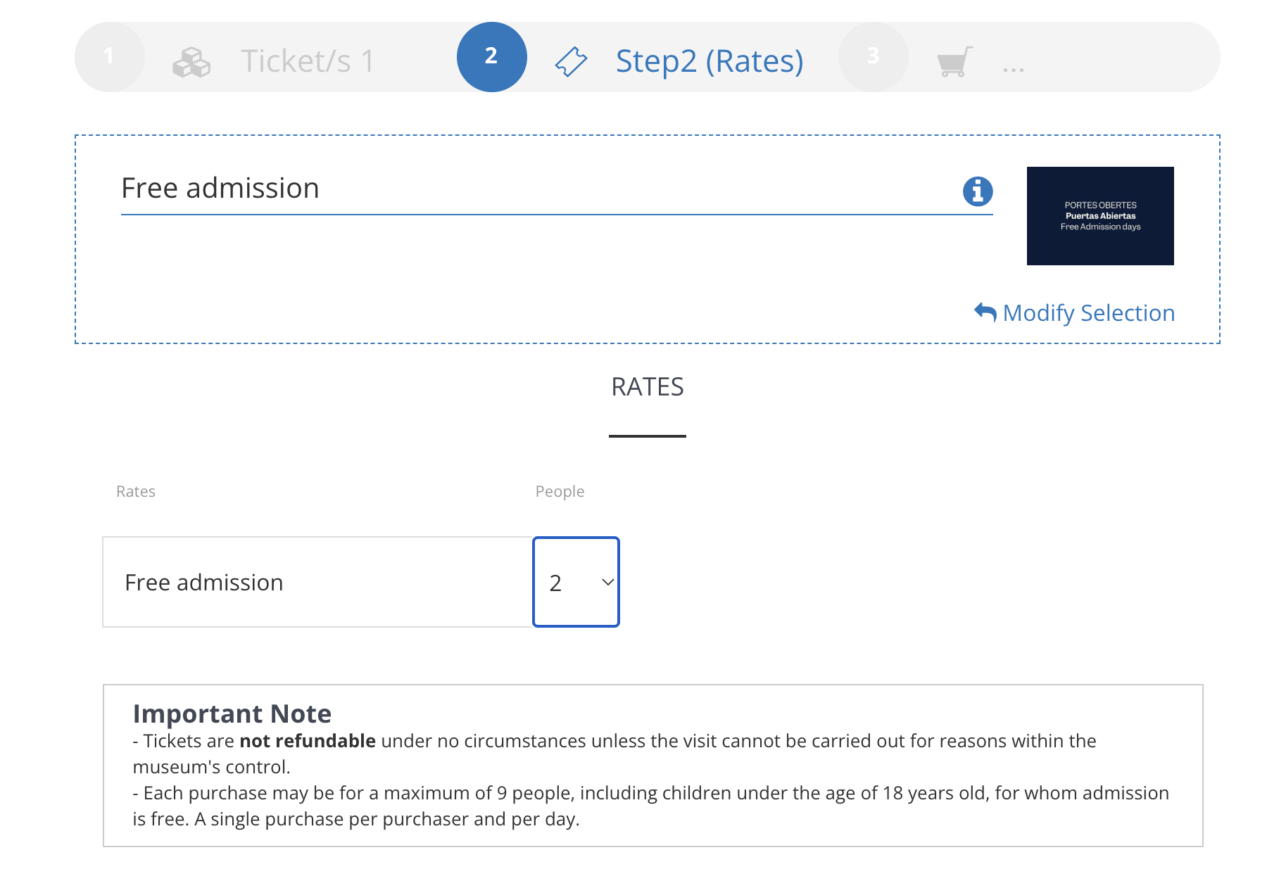Click the back arrow icon beside Modify Selection
Viewport: 1267px width, 881px height.
tap(985, 312)
